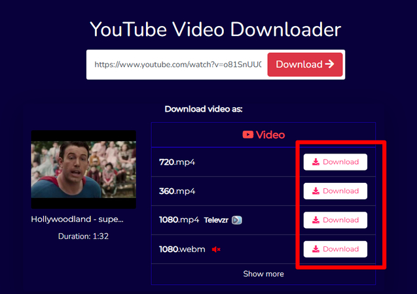Click the YouTube URL input field
Screen dimensions: 417x294
(177, 65)
